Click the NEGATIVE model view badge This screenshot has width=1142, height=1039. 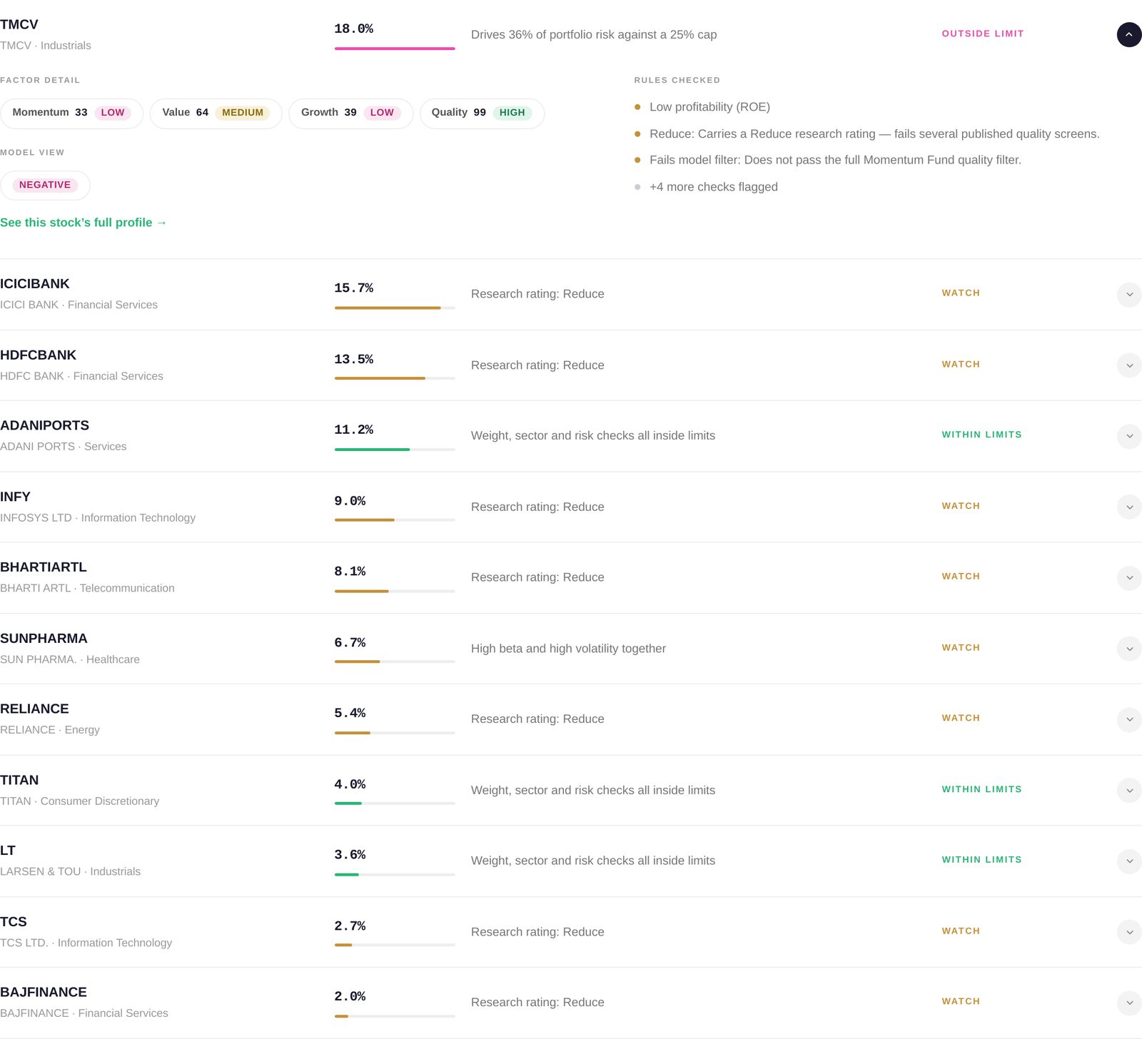click(45, 186)
